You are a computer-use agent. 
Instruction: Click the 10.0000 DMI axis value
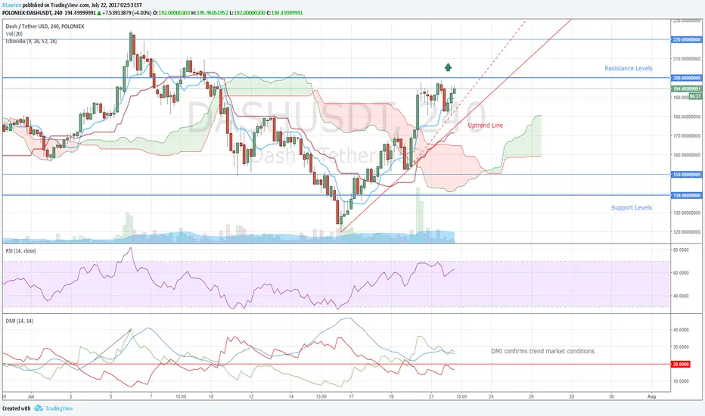click(x=681, y=381)
